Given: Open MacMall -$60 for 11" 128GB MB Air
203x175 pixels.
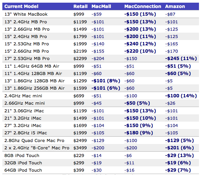Looking at the screenshot, I should (x=96, y=73).
